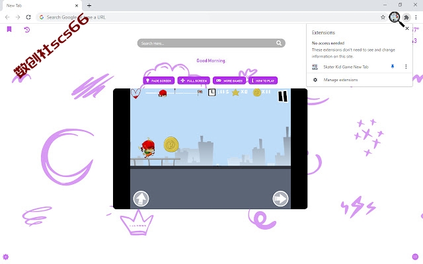
Task: Tap the game's right-arrow move button
Action: 280,199
